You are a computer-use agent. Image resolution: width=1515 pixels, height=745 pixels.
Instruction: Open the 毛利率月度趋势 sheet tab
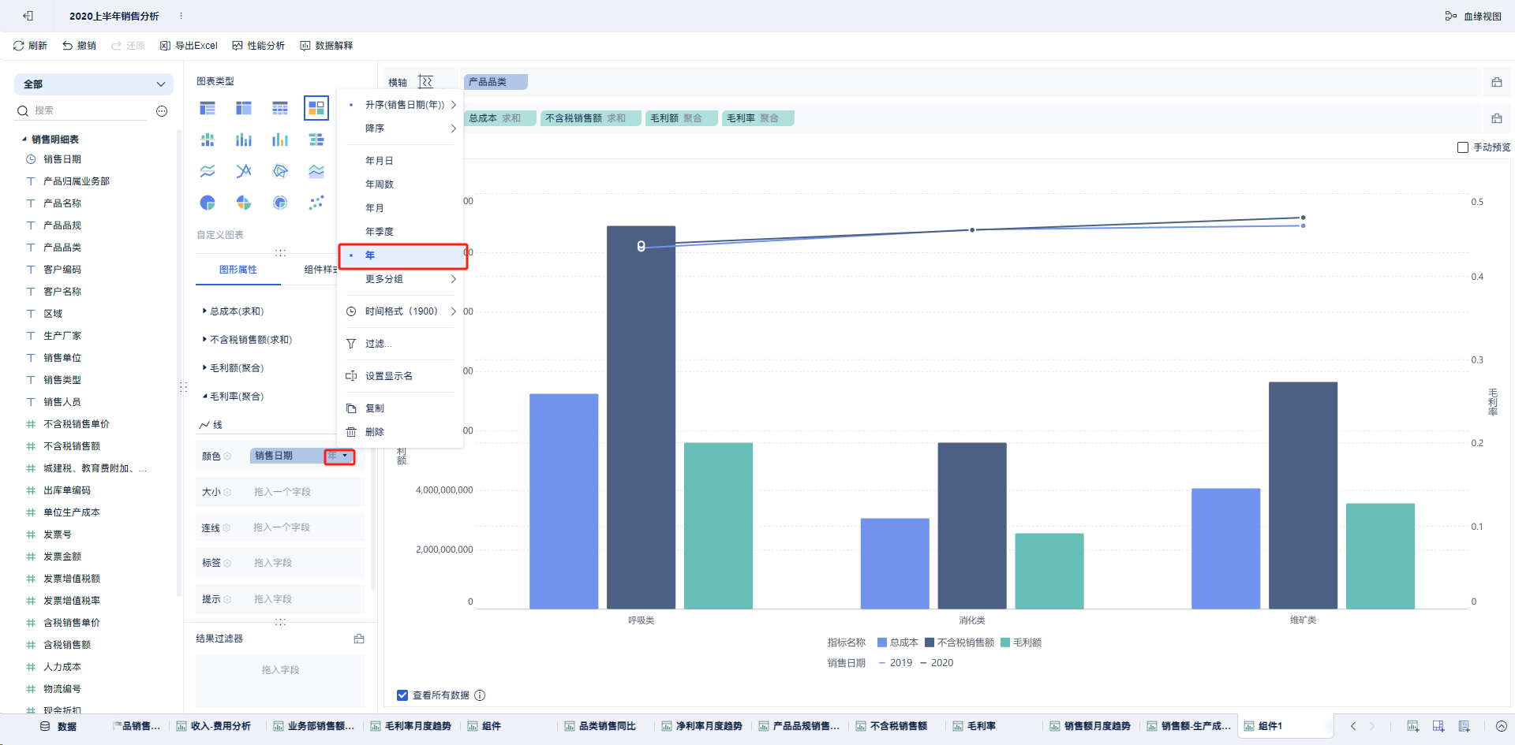[x=410, y=726]
